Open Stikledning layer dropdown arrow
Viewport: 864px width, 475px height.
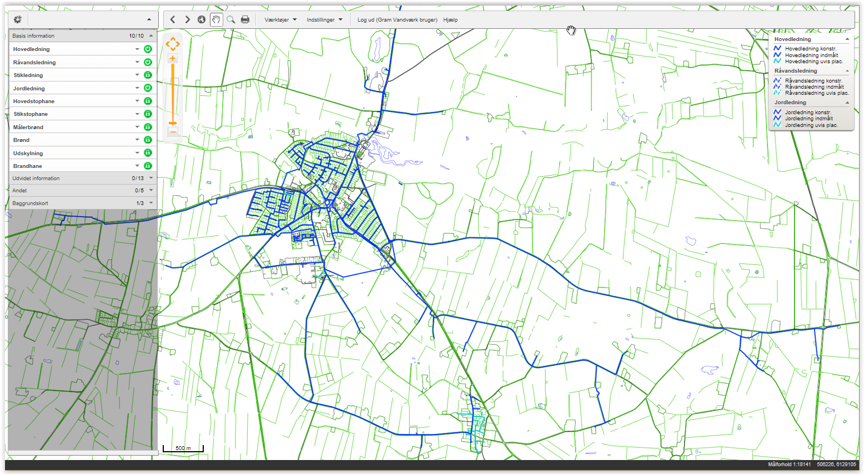(x=137, y=75)
